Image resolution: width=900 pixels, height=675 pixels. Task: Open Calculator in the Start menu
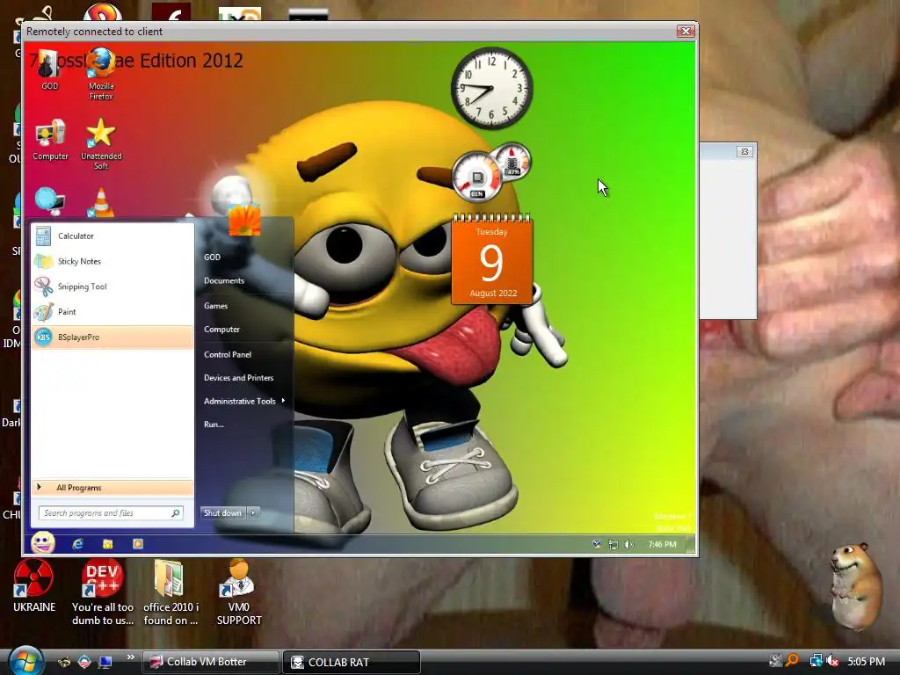coord(112,236)
